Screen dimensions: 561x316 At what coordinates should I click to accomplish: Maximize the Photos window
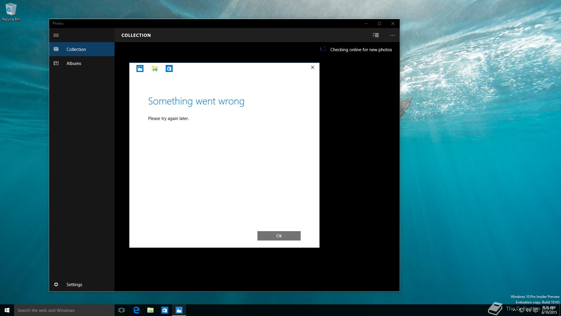380,23
